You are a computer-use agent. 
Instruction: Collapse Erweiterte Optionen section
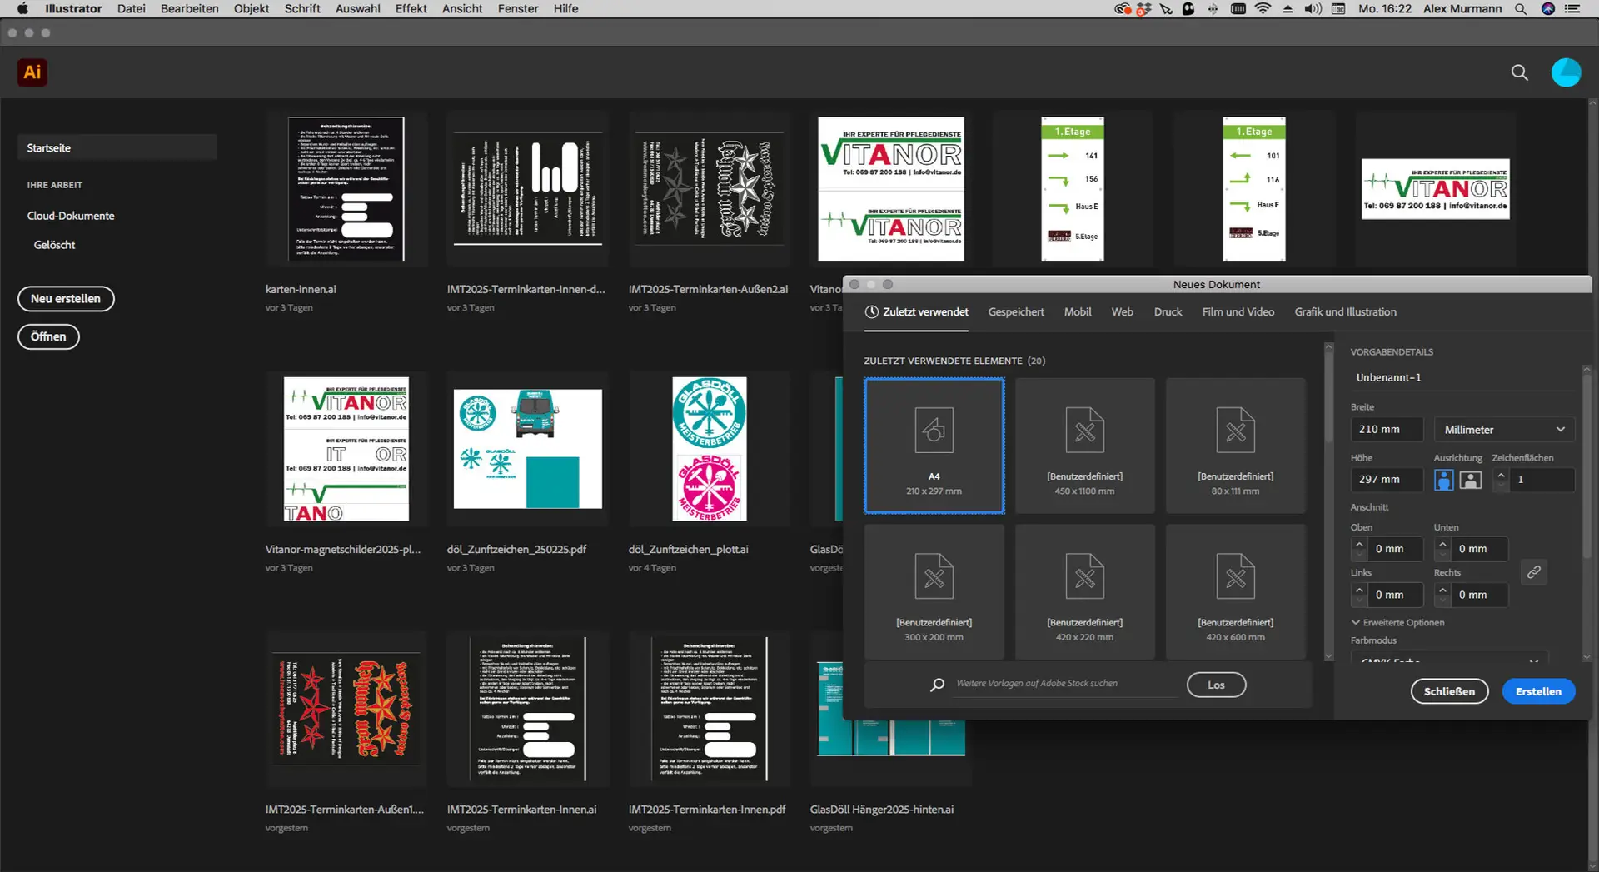[1356, 623]
